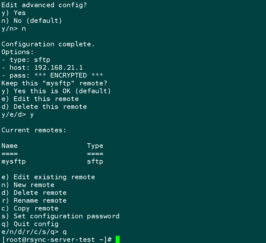The width and height of the screenshot is (266, 243).
Task: Click the mysftp remote name entry
Action: tap(13, 162)
